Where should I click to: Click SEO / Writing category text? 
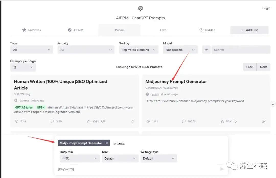point(22,94)
